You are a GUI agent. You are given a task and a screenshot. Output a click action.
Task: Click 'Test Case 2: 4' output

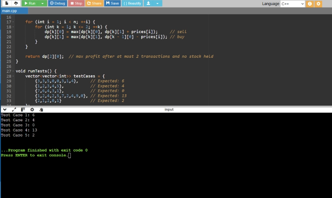pos(18,120)
